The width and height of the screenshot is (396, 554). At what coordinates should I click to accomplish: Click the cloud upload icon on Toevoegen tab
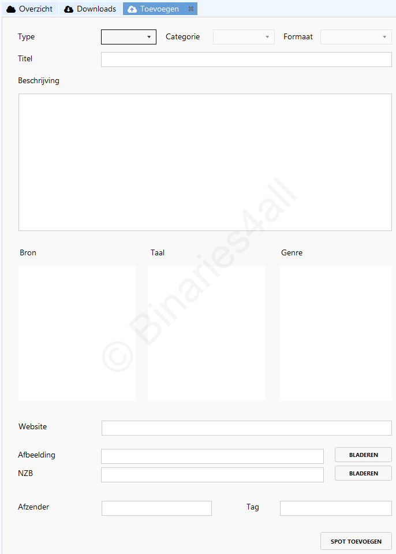click(x=132, y=9)
